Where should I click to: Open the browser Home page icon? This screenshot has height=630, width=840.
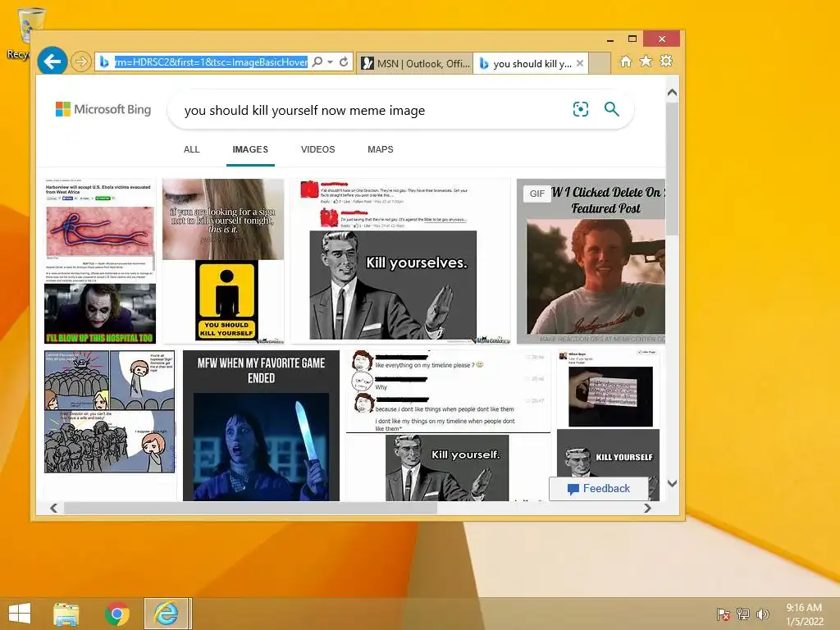626,62
